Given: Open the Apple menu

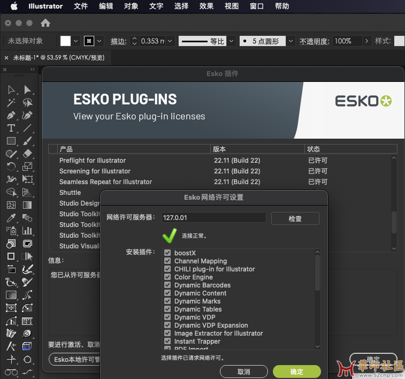Looking at the screenshot, I should click(14, 6).
